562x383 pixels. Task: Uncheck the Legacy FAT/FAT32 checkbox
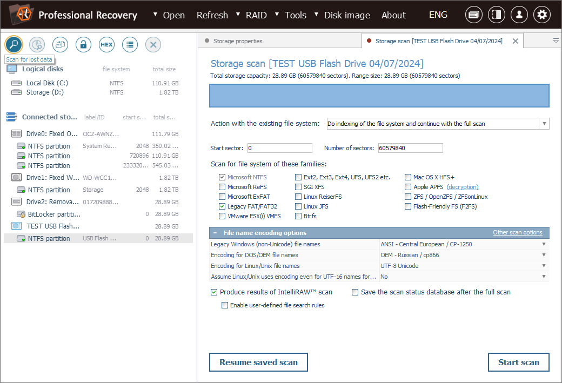222,206
